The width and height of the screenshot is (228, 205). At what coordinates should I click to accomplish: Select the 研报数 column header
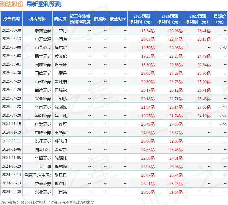click(x=100, y=19)
